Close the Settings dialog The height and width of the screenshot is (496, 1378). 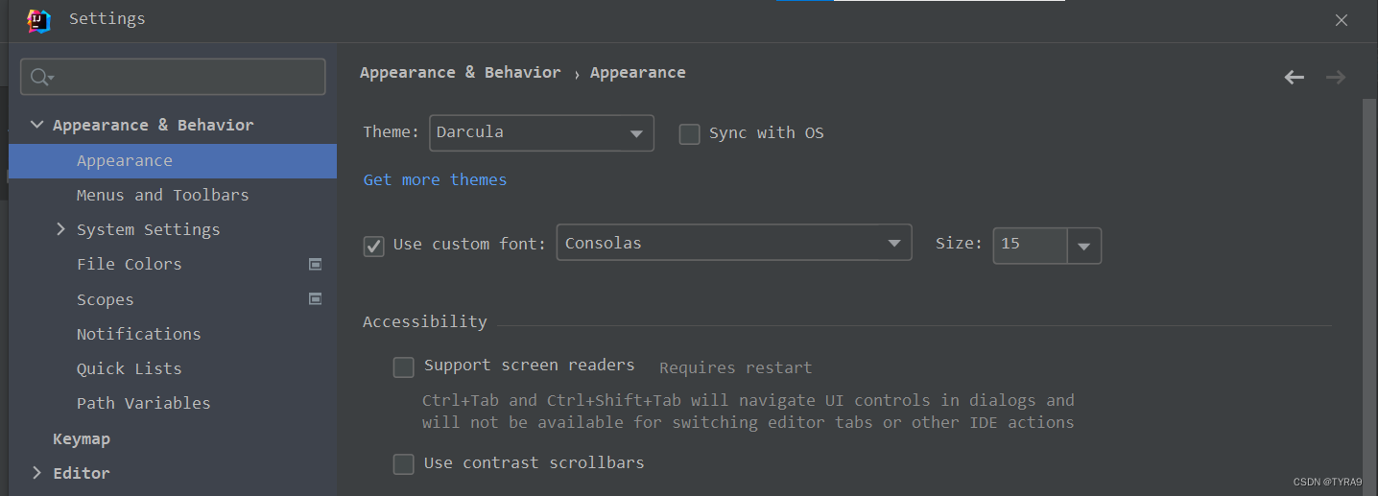[1342, 20]
